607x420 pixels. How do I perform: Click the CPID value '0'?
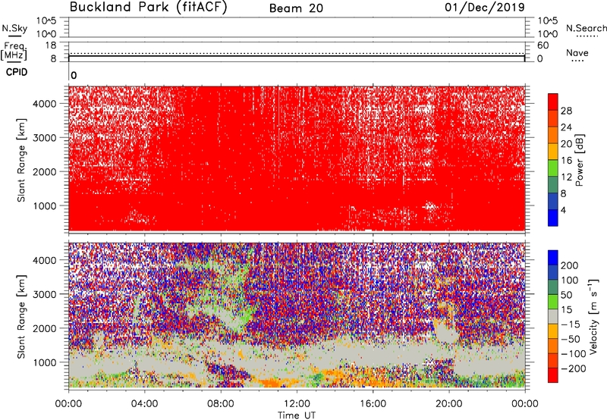pyautogui.click(x=74, y=75)
